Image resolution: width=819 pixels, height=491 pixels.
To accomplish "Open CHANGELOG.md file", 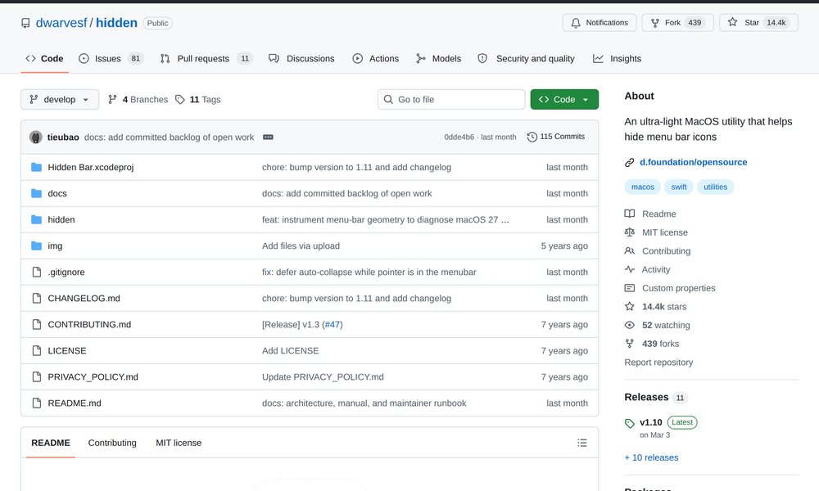I will (84, 298).
